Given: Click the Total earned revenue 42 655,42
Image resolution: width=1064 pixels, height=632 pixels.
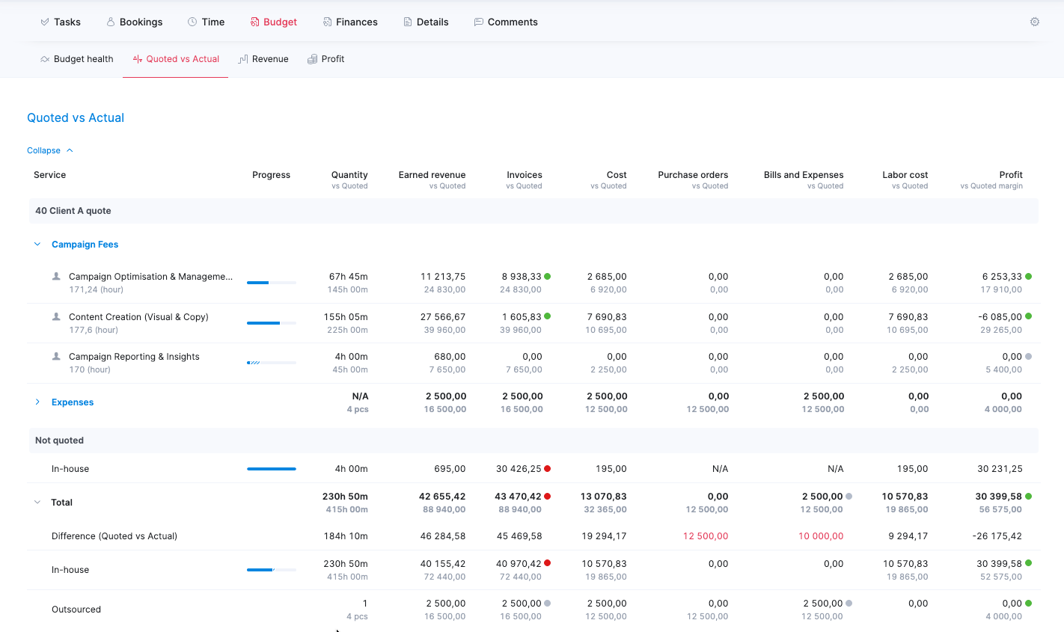Looking at the screenshot, I should click(x=442, y=497).
